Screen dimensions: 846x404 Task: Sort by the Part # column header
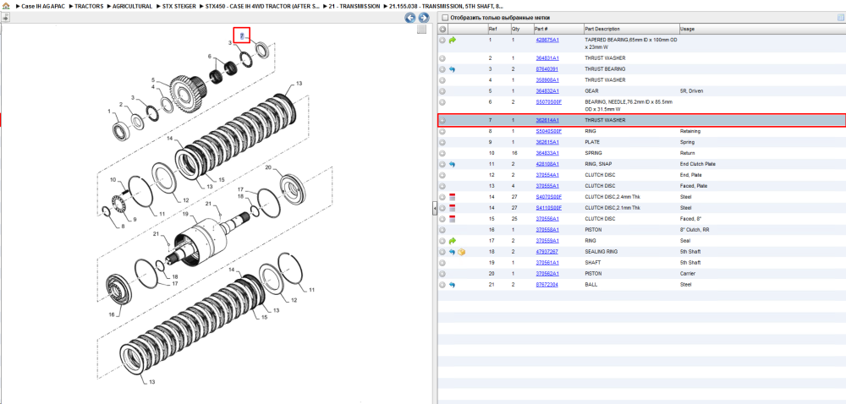point(541,29)
